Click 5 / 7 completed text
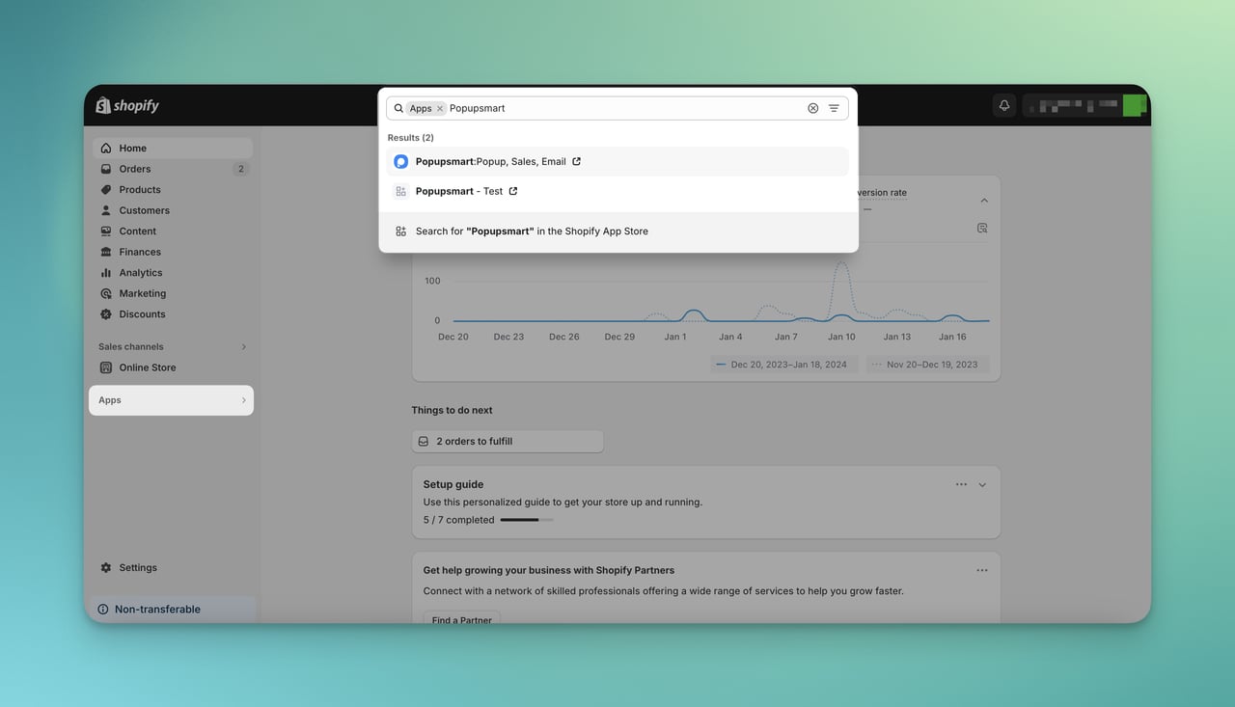 (458, 520)
